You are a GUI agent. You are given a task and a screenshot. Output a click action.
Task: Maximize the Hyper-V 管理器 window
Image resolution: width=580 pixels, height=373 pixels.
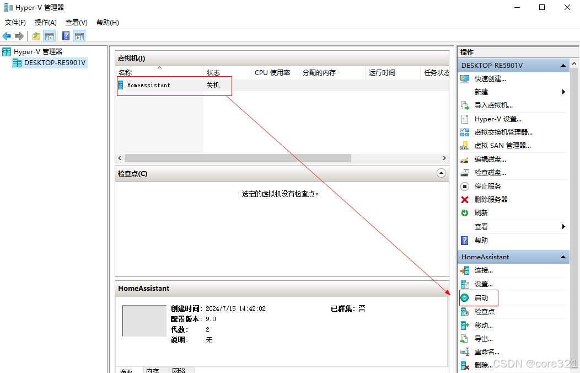coord(542,7)
